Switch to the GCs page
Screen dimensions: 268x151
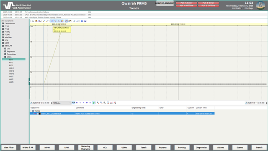pos(105,147)
